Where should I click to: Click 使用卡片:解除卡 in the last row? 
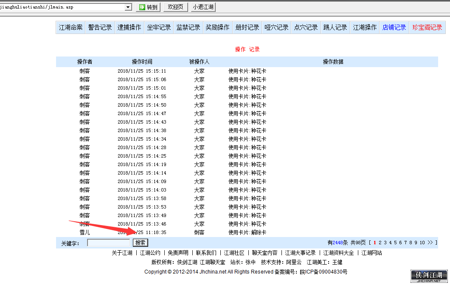[x=247, y=232]
